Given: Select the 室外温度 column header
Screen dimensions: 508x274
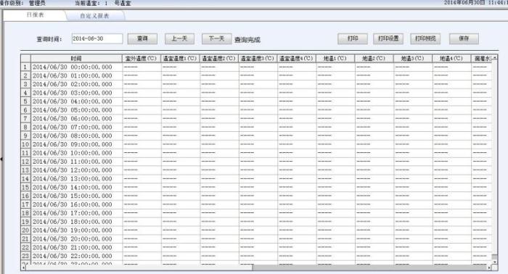Looking at the screenshot, I should (x=142, y=59).
